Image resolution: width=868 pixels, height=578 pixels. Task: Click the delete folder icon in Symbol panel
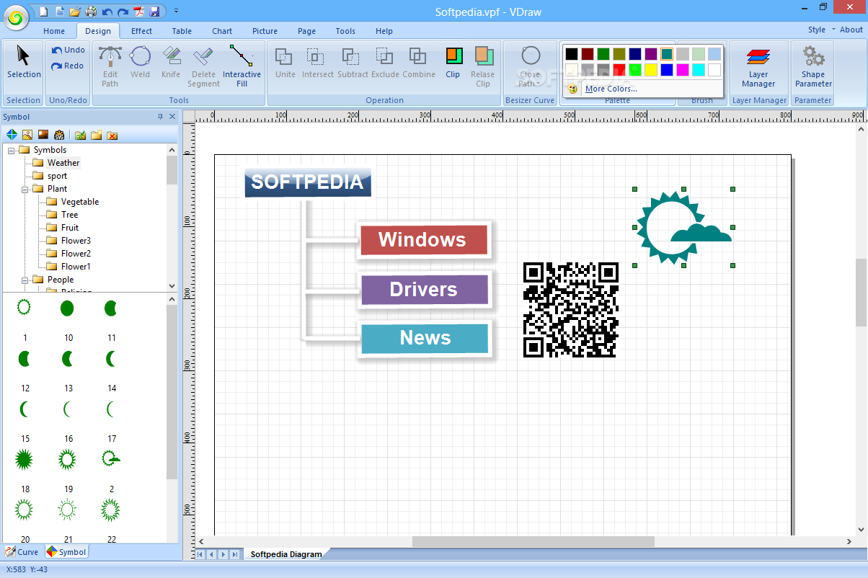pos(112,135)
